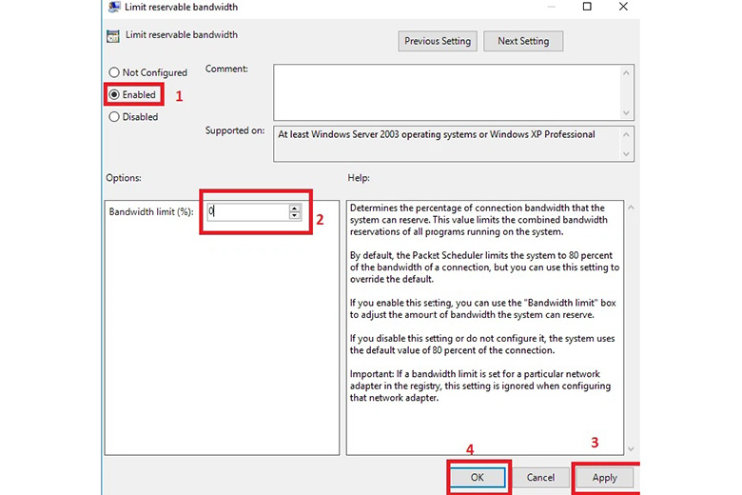This screenshot has height=495, width=742.
Task: Go to Next Setting
Action: pyautogui.click(x=522, y=41)
